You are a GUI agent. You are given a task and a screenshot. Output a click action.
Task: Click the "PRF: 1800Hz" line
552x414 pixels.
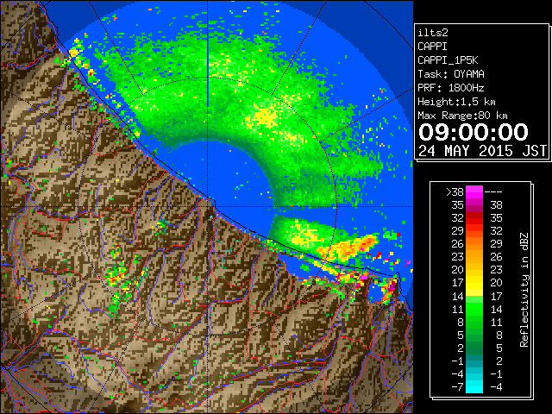coord(451,88)
